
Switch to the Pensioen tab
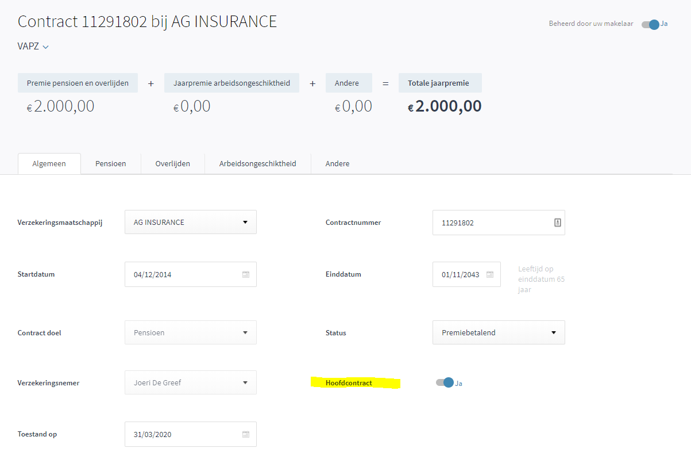(110, 164)
